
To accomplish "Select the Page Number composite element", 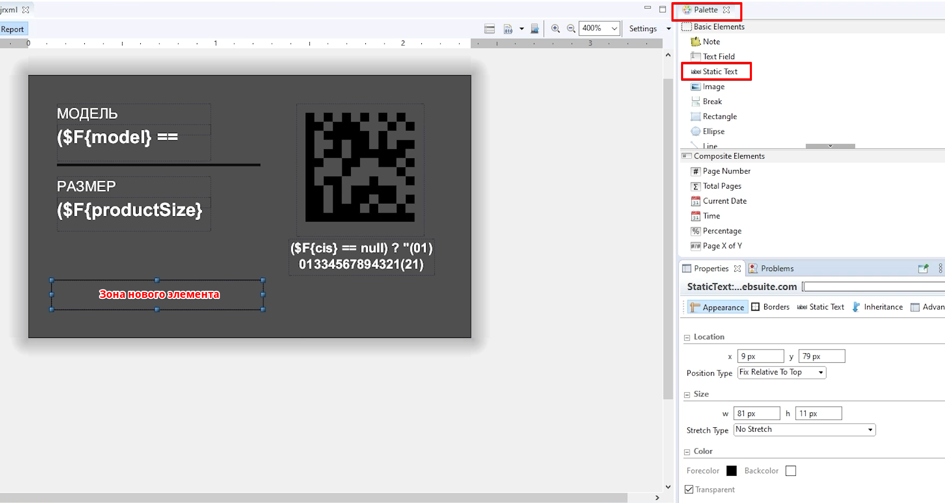I will (720, 171).
